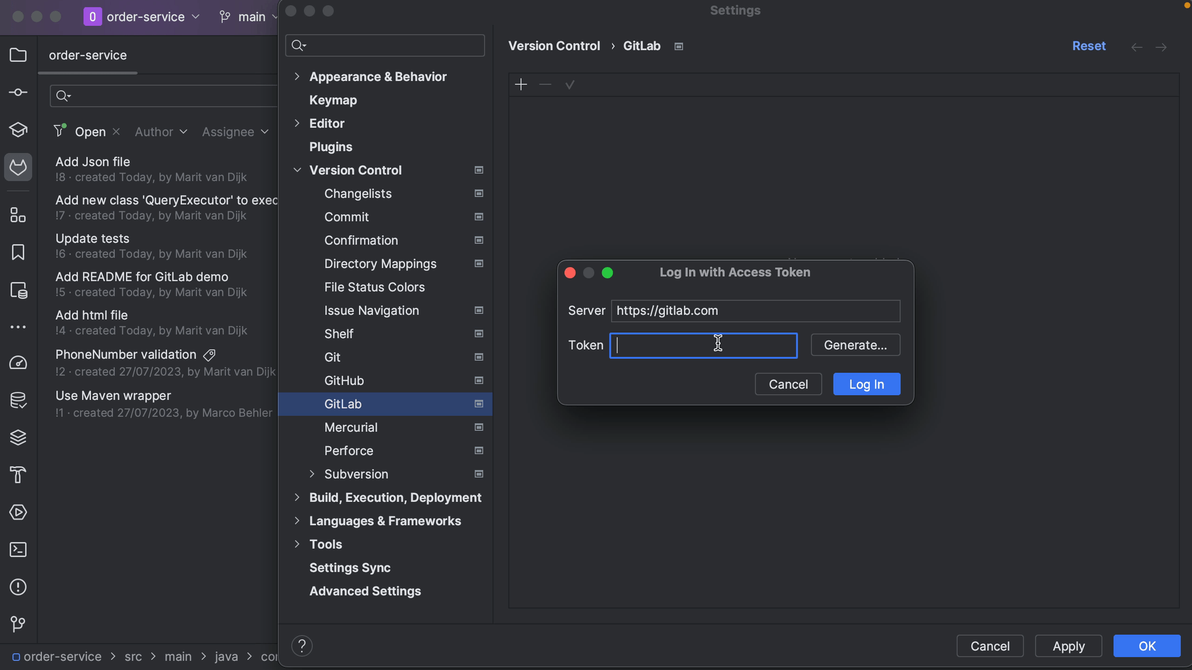This screenshot has height=670, width=1192.
Task: Add a new GitLab account with plus icon
Action: point(520,84)
